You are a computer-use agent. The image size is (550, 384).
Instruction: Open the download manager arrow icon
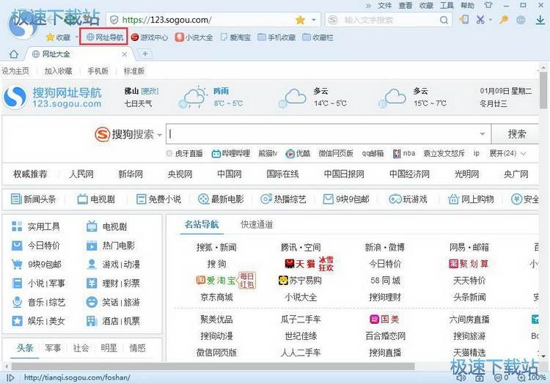(540, 20)
